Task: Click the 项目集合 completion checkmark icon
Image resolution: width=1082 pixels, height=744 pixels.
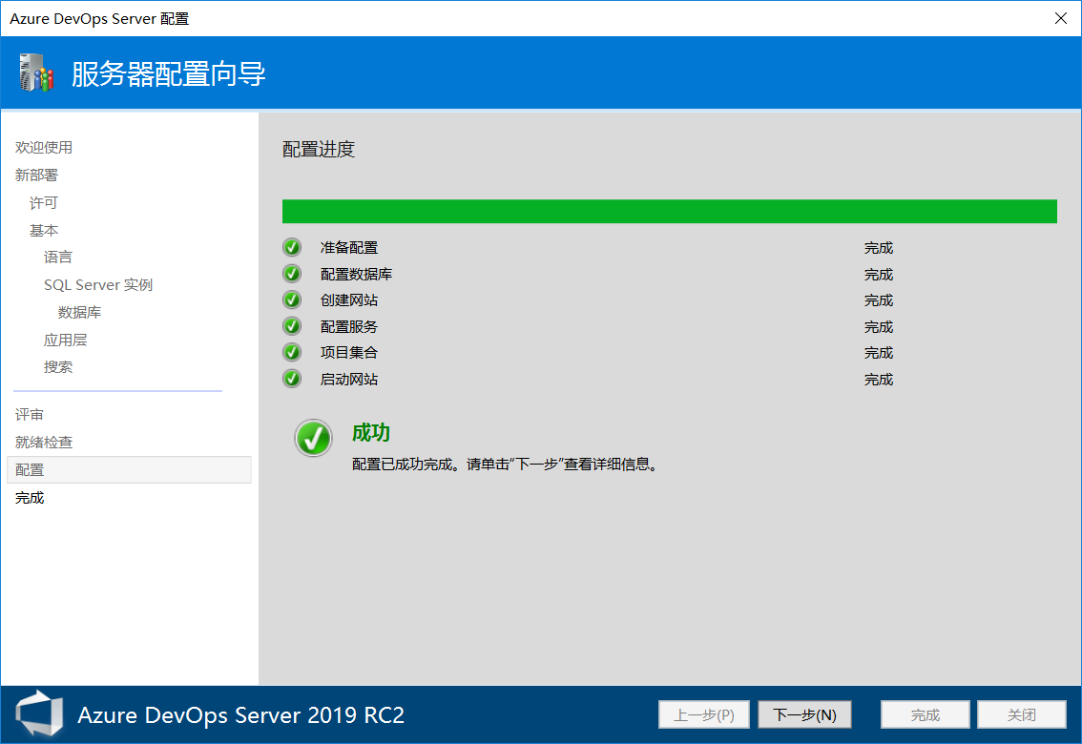Action: (x=291, y=352)
